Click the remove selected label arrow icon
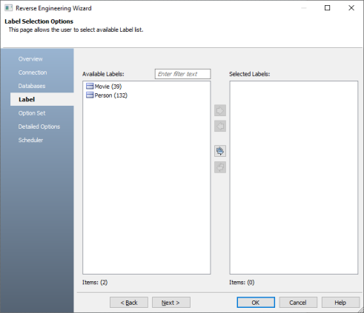 pos(220,127)
